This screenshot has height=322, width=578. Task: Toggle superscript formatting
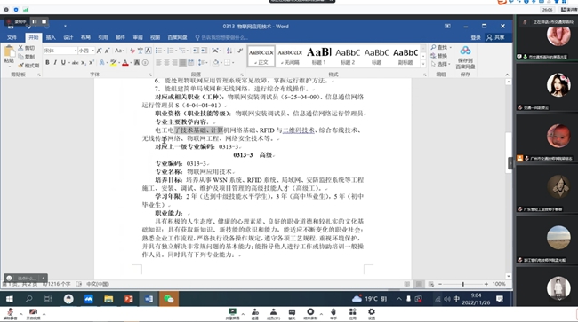pyautogui.click(x=92, y=63)
